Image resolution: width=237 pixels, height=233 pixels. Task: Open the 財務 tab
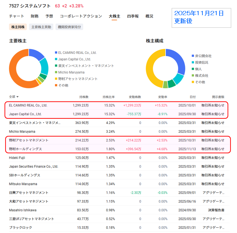click(35, 16)
